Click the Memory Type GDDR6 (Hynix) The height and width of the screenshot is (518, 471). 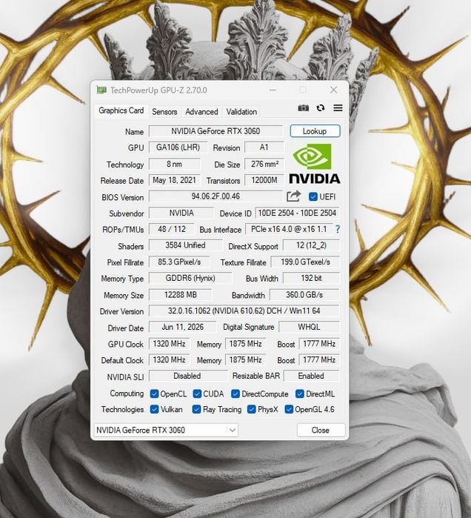(190, 278)
